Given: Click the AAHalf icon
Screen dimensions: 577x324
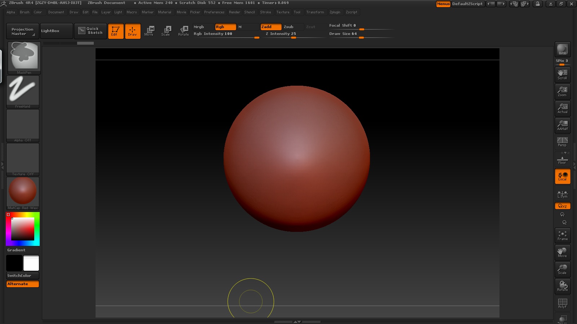Looking at the screenshot, I should click(563, 125).
